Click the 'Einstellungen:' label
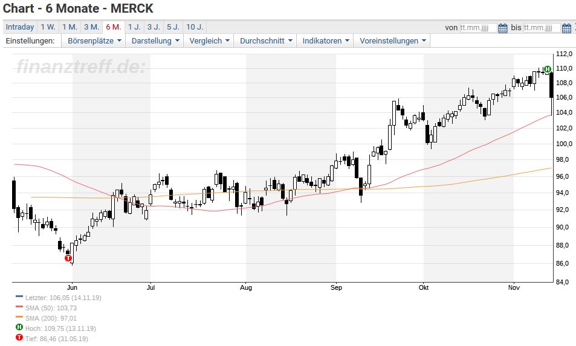 tap(30, 40)
